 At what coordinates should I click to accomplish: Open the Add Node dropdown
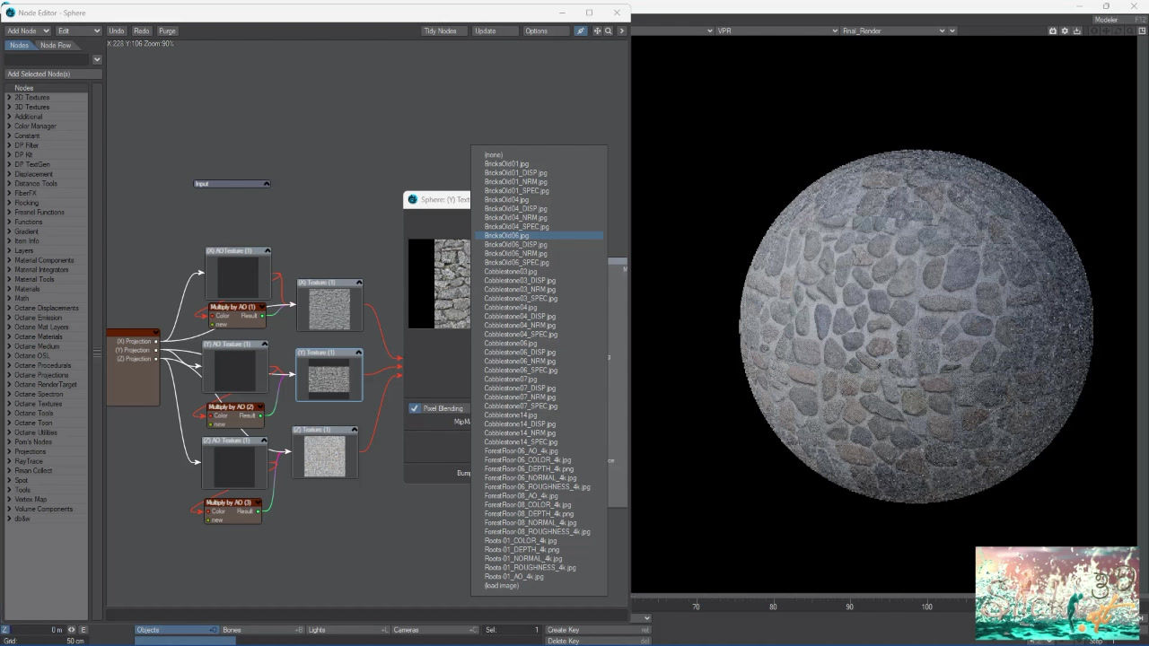27,30
